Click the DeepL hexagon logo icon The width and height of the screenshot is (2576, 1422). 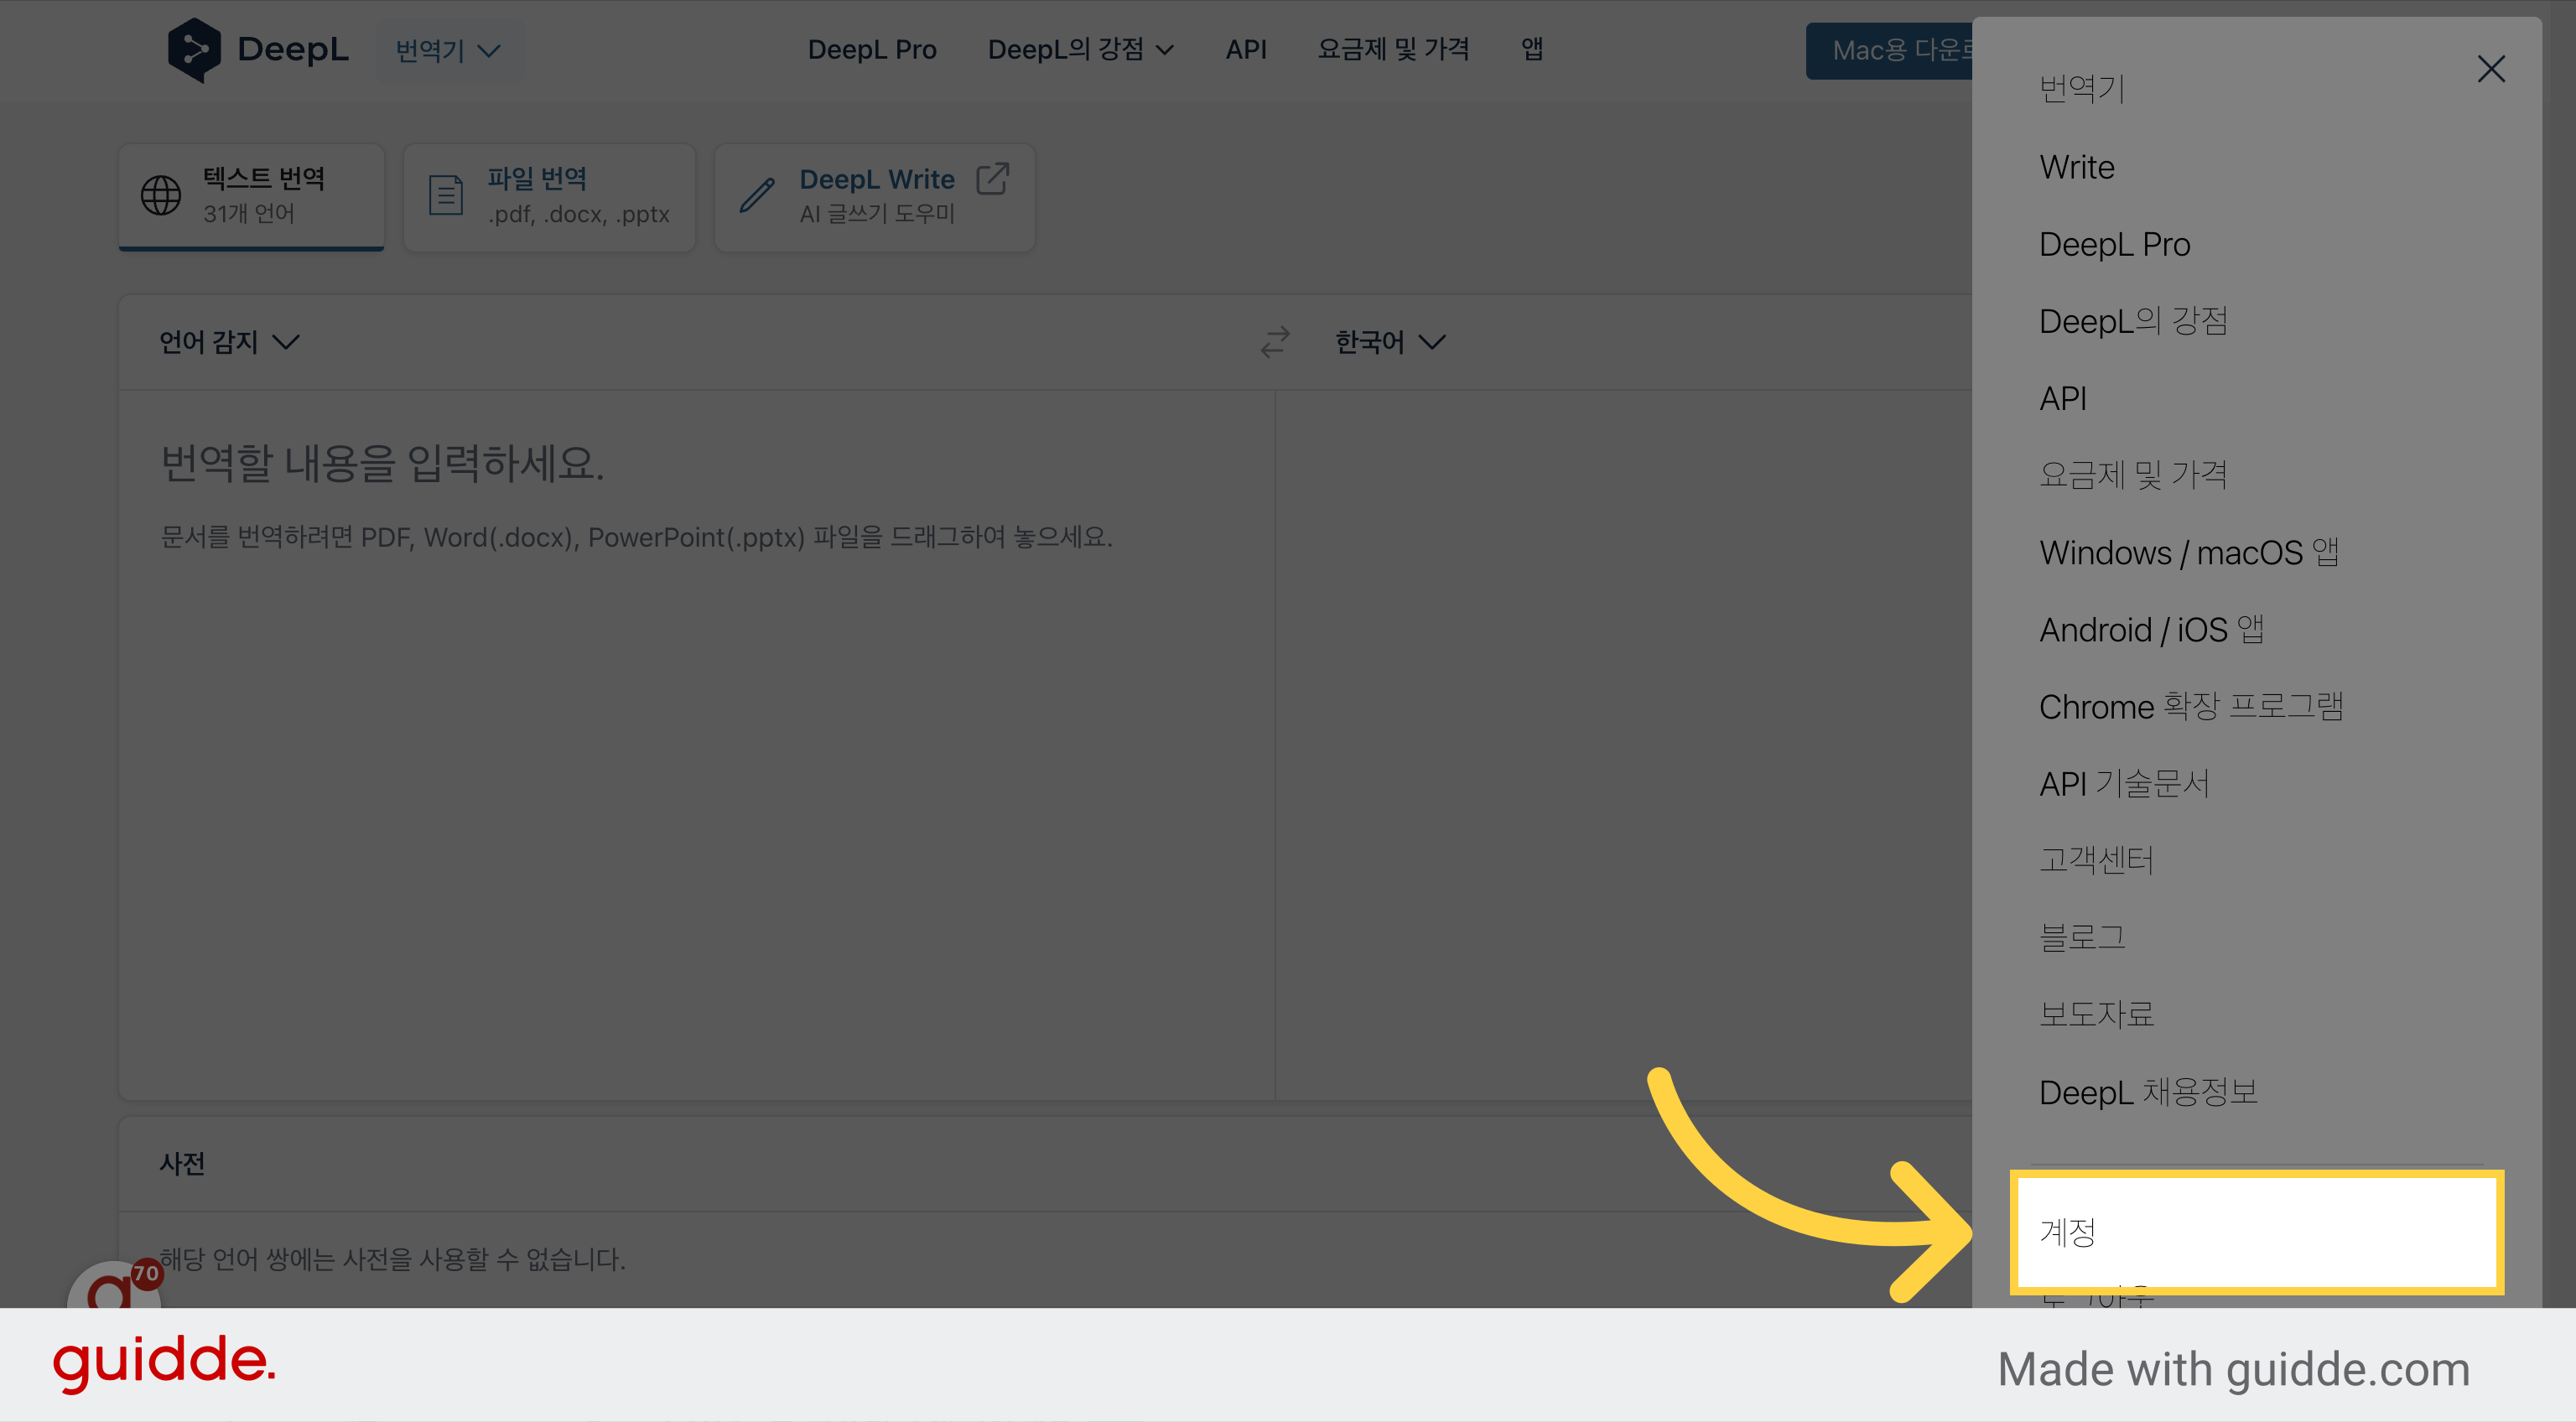coord(194,50)
